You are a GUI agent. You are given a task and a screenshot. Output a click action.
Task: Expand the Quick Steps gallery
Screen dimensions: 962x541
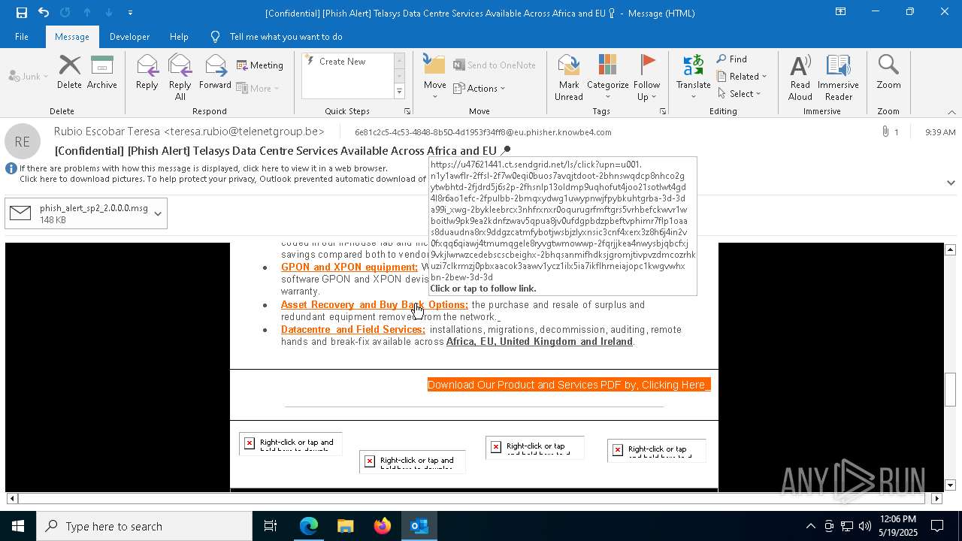coord(399,92)
